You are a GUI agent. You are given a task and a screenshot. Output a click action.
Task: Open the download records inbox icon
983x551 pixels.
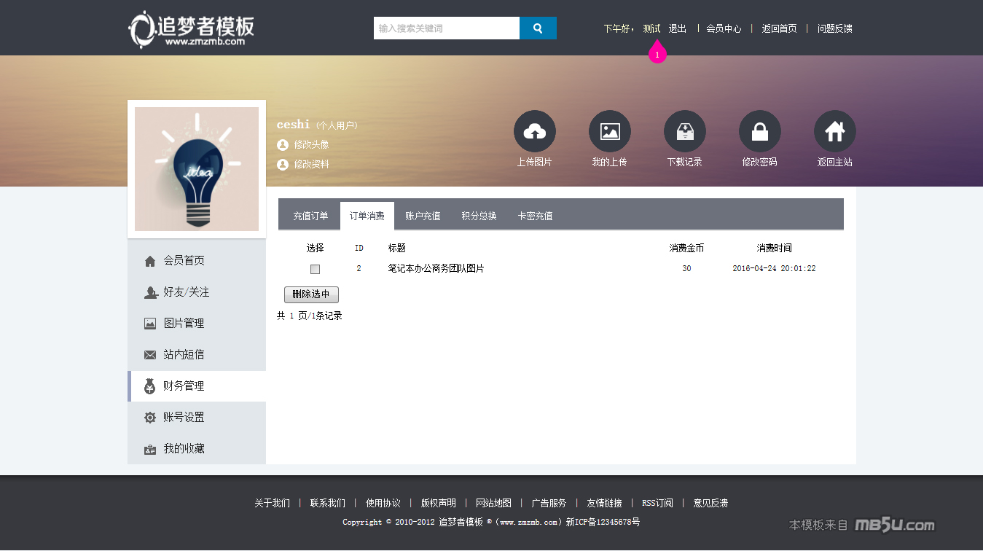[x=684, y=131]
